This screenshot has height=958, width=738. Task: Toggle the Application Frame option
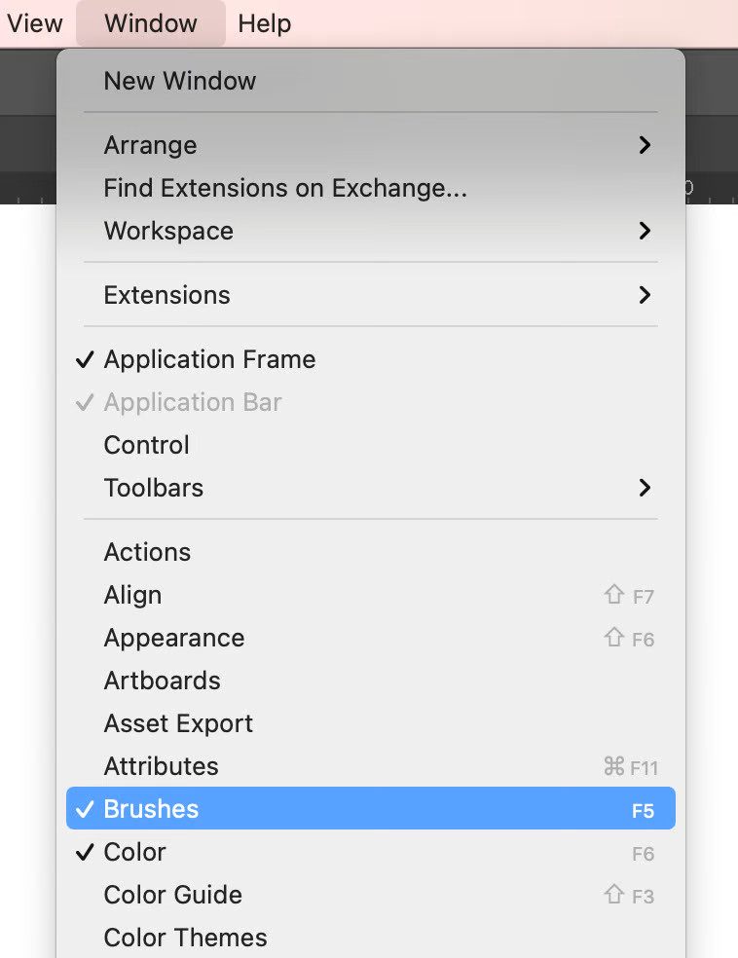tap(209, 359)
